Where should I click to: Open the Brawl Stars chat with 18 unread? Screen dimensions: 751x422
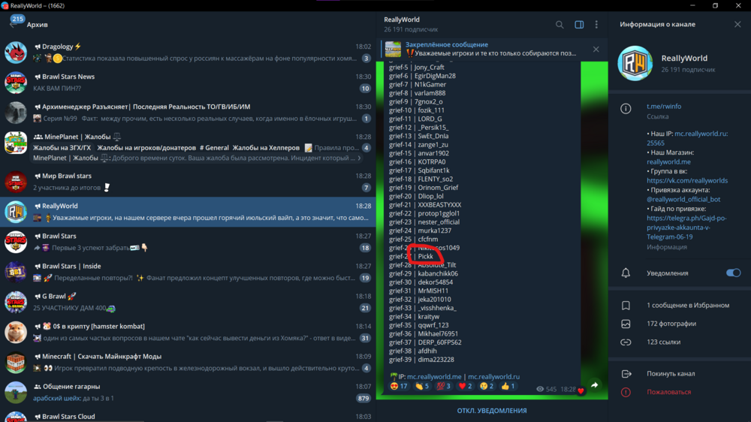click(188, 242)
